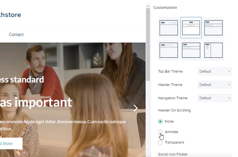Click the Top Bar Theme label
Viewport: 238px width, 157px height.
170,71
